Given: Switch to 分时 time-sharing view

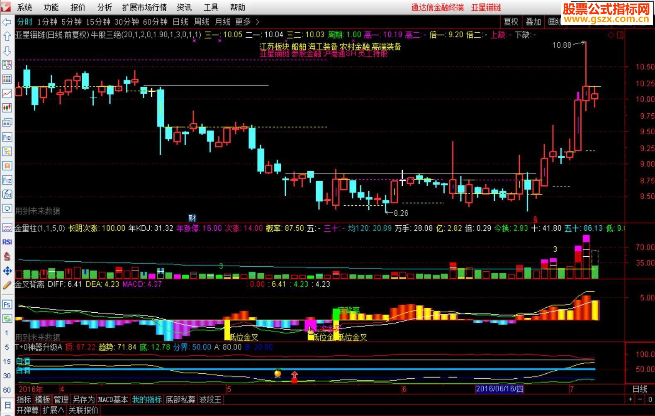Looking at the screenshot, I should pos(25,22).
